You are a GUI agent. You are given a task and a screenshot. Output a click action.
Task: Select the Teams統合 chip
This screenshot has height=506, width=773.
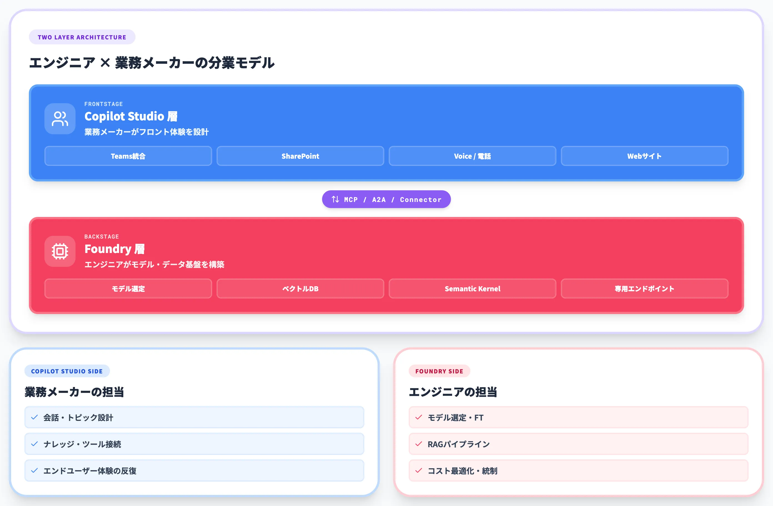point(128,156)
